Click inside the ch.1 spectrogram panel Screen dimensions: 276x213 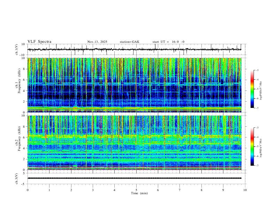134,85
